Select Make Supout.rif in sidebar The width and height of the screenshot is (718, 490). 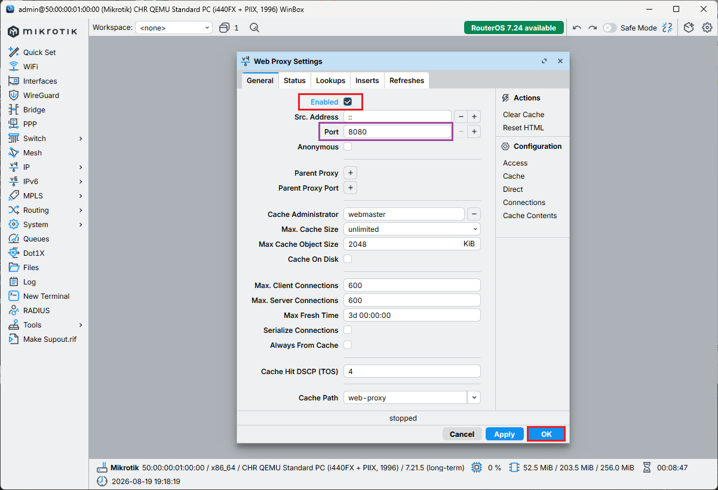(x=50, y=339)
